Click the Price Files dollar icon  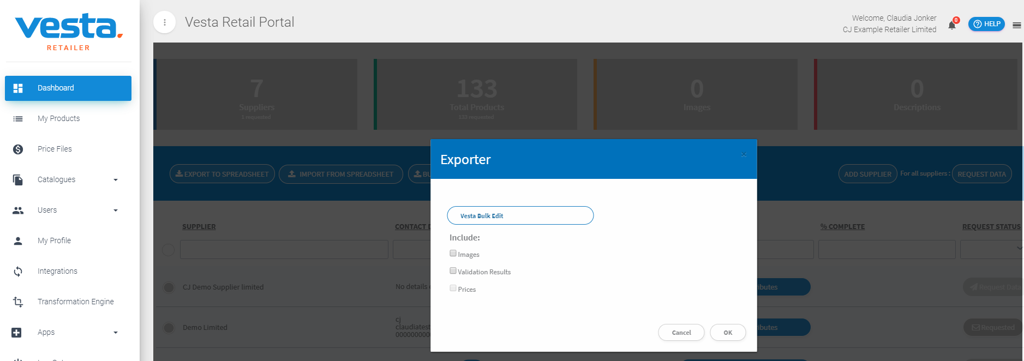18,149
